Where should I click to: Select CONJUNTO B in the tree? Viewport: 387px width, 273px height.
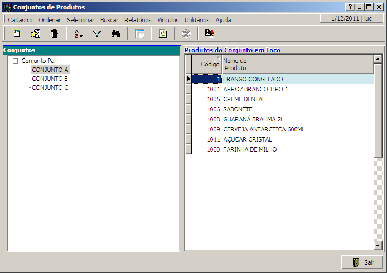[50, 79]
